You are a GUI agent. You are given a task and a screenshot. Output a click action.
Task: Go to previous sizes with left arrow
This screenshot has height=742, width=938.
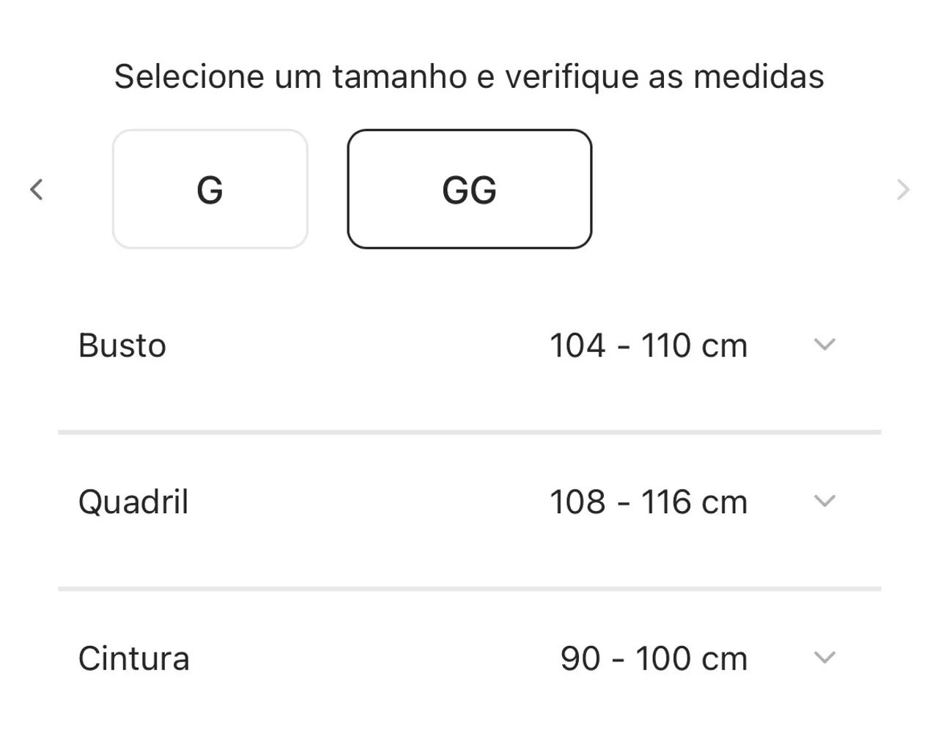click(37, 189)
